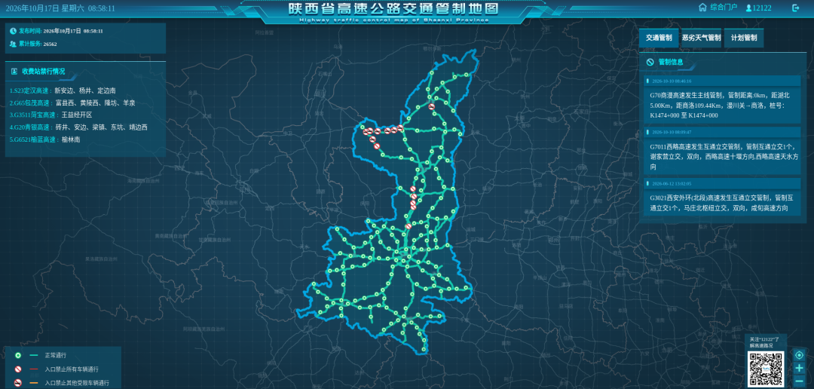Click the 12122 QR code image
The width and height of the screenshot is (814, 389).
(765, 368)
